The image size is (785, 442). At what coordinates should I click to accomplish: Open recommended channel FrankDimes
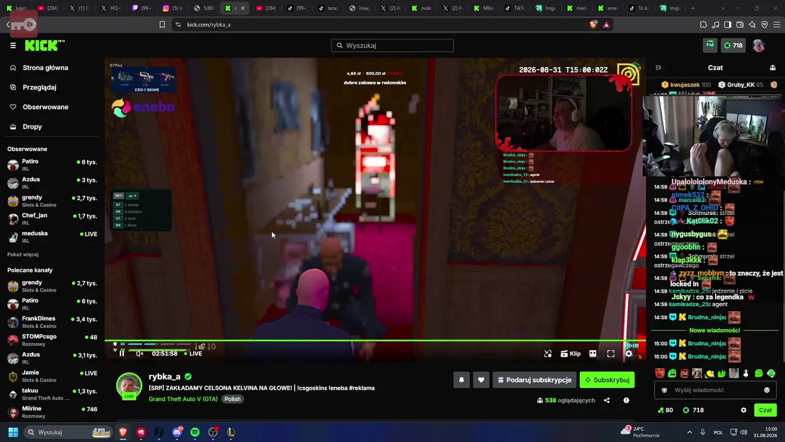click(x=52, y=322)
